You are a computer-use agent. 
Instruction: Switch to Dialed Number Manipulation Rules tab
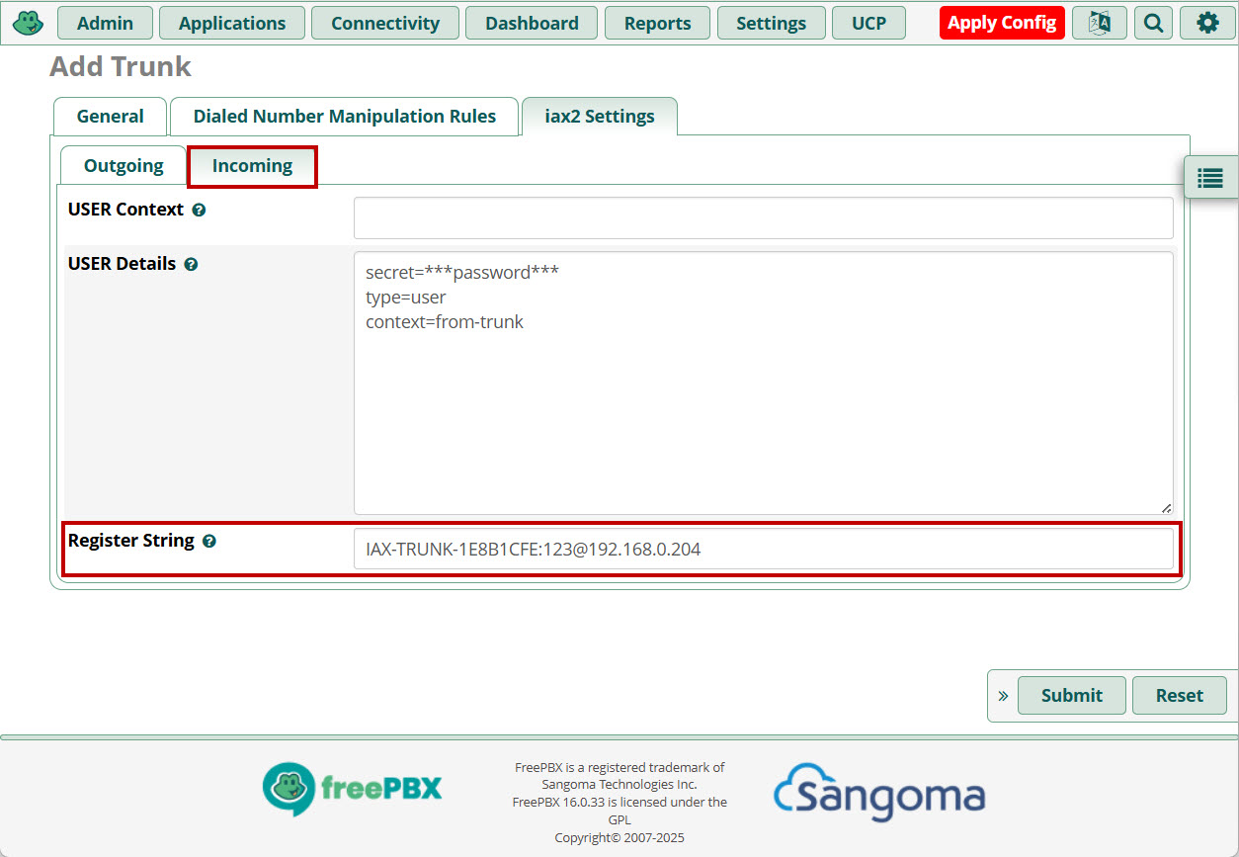(344, 117)
